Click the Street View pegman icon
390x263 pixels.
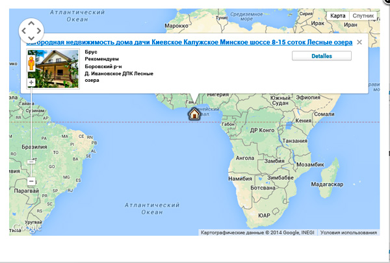[x=31, y=64]
